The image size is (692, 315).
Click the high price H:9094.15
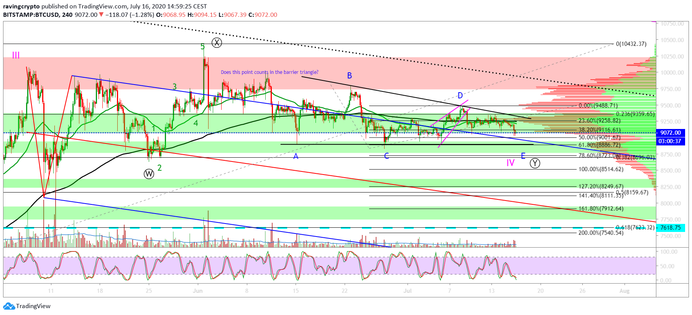pyautogui.click(x=202, y=15)
